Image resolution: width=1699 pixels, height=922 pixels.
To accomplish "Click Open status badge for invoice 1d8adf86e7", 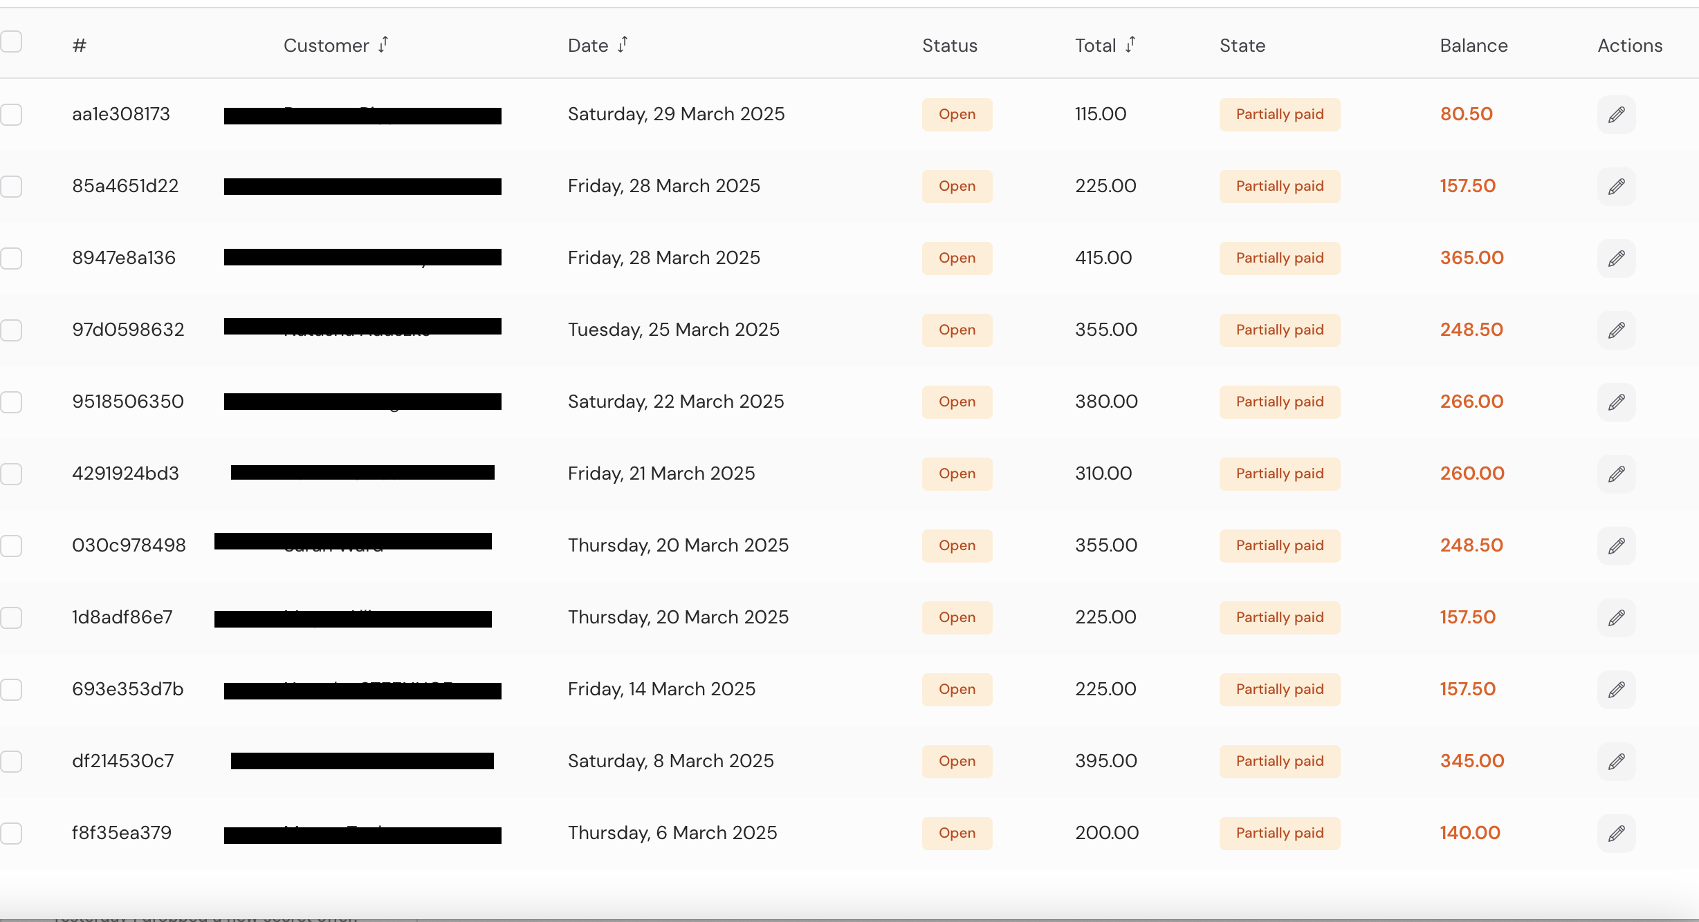I will click(x=957, y=618).
